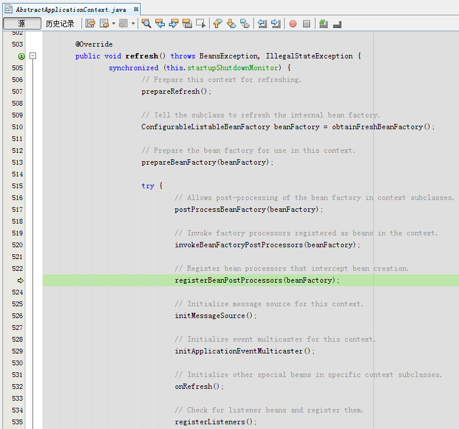Open the Forward navigation dropdown arrow
This screenshot has width=459, height=429.
click(133, 24)
